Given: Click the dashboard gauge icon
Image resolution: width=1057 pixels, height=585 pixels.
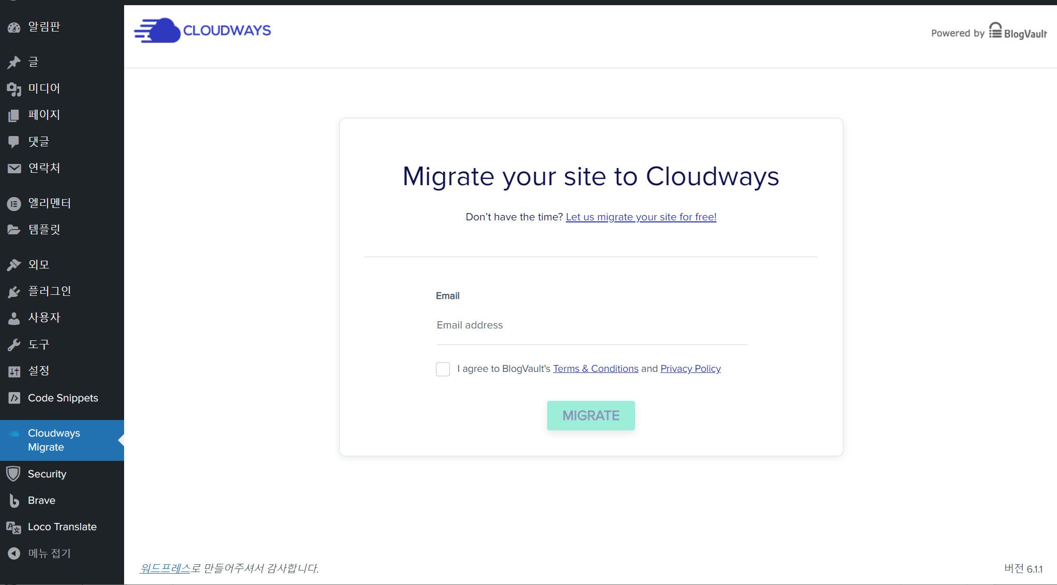Looking at the screenshot, I should tap(14, 27).
